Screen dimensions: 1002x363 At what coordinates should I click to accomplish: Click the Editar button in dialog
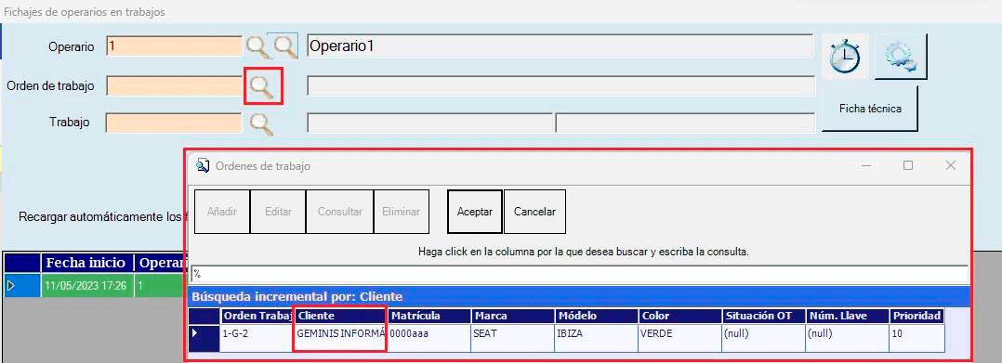pyautogui.click(x=278, y=212)
